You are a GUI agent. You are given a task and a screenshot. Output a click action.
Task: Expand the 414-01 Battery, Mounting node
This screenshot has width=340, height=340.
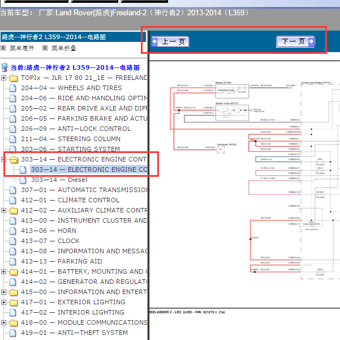(x=3, y=272)
